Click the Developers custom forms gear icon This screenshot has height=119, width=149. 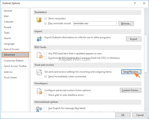tap(40, 91)
